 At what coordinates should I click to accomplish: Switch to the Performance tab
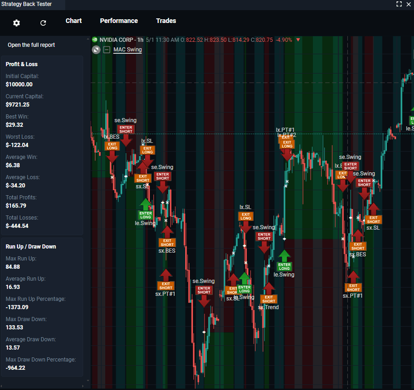coord(119,21)
